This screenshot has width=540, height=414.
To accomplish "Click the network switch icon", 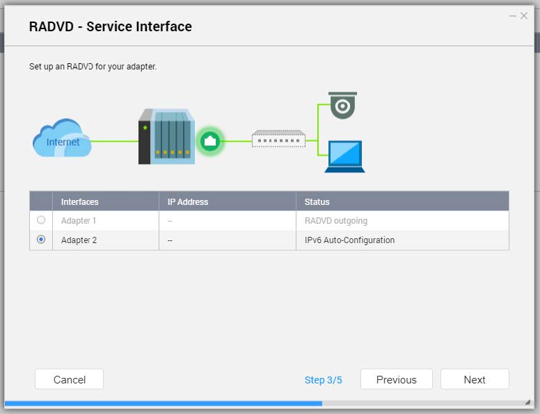I will point(278,139).
